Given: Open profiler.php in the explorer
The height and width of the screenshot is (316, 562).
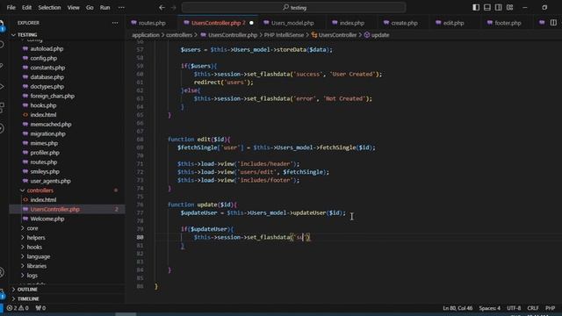Looking at the screenshot, I should (45, 153).
